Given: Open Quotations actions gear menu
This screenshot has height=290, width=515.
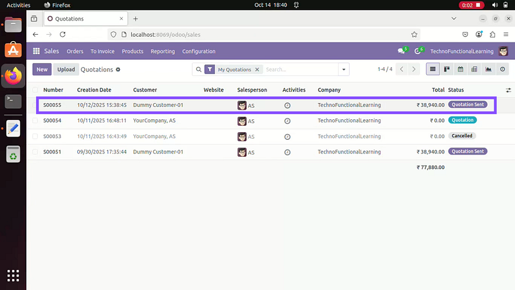Looking at the screenshot, I should click(118, 70).
